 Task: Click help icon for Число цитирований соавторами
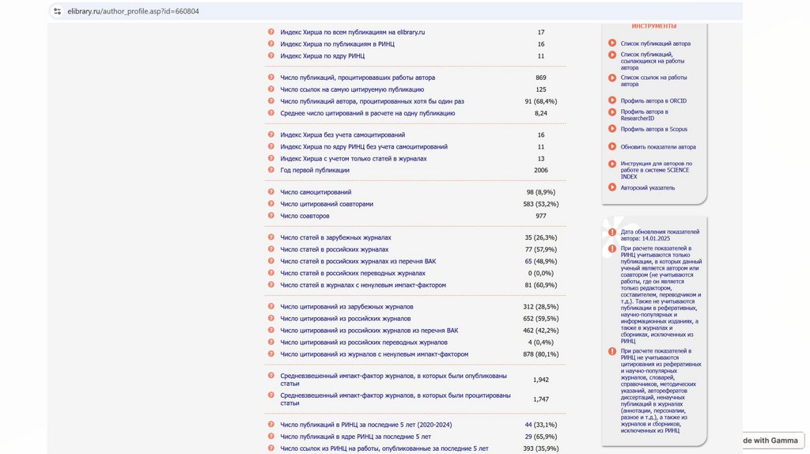coord(271,203)
